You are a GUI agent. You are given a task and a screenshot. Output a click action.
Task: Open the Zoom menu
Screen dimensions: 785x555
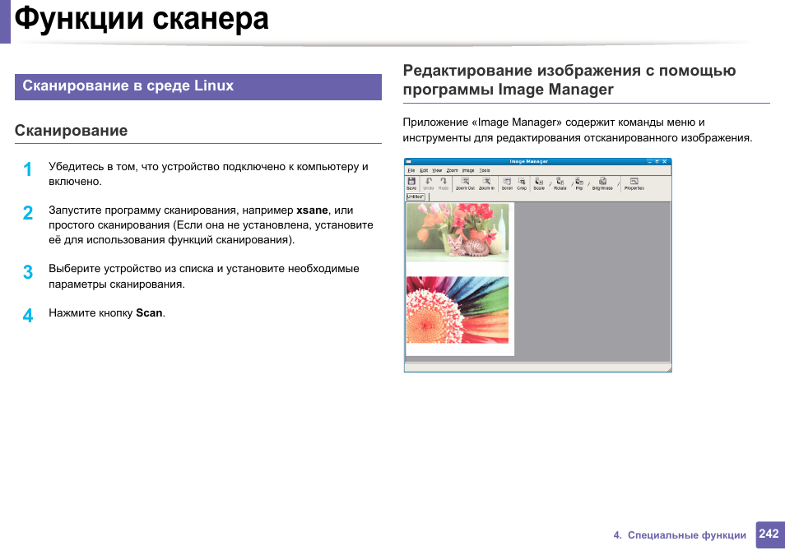(x=452, y=170)
